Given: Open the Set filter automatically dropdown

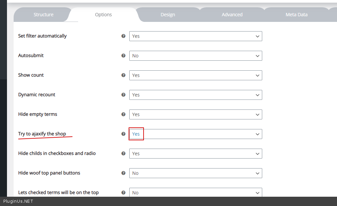Looking at the screenshot, I should pos(195,36).
